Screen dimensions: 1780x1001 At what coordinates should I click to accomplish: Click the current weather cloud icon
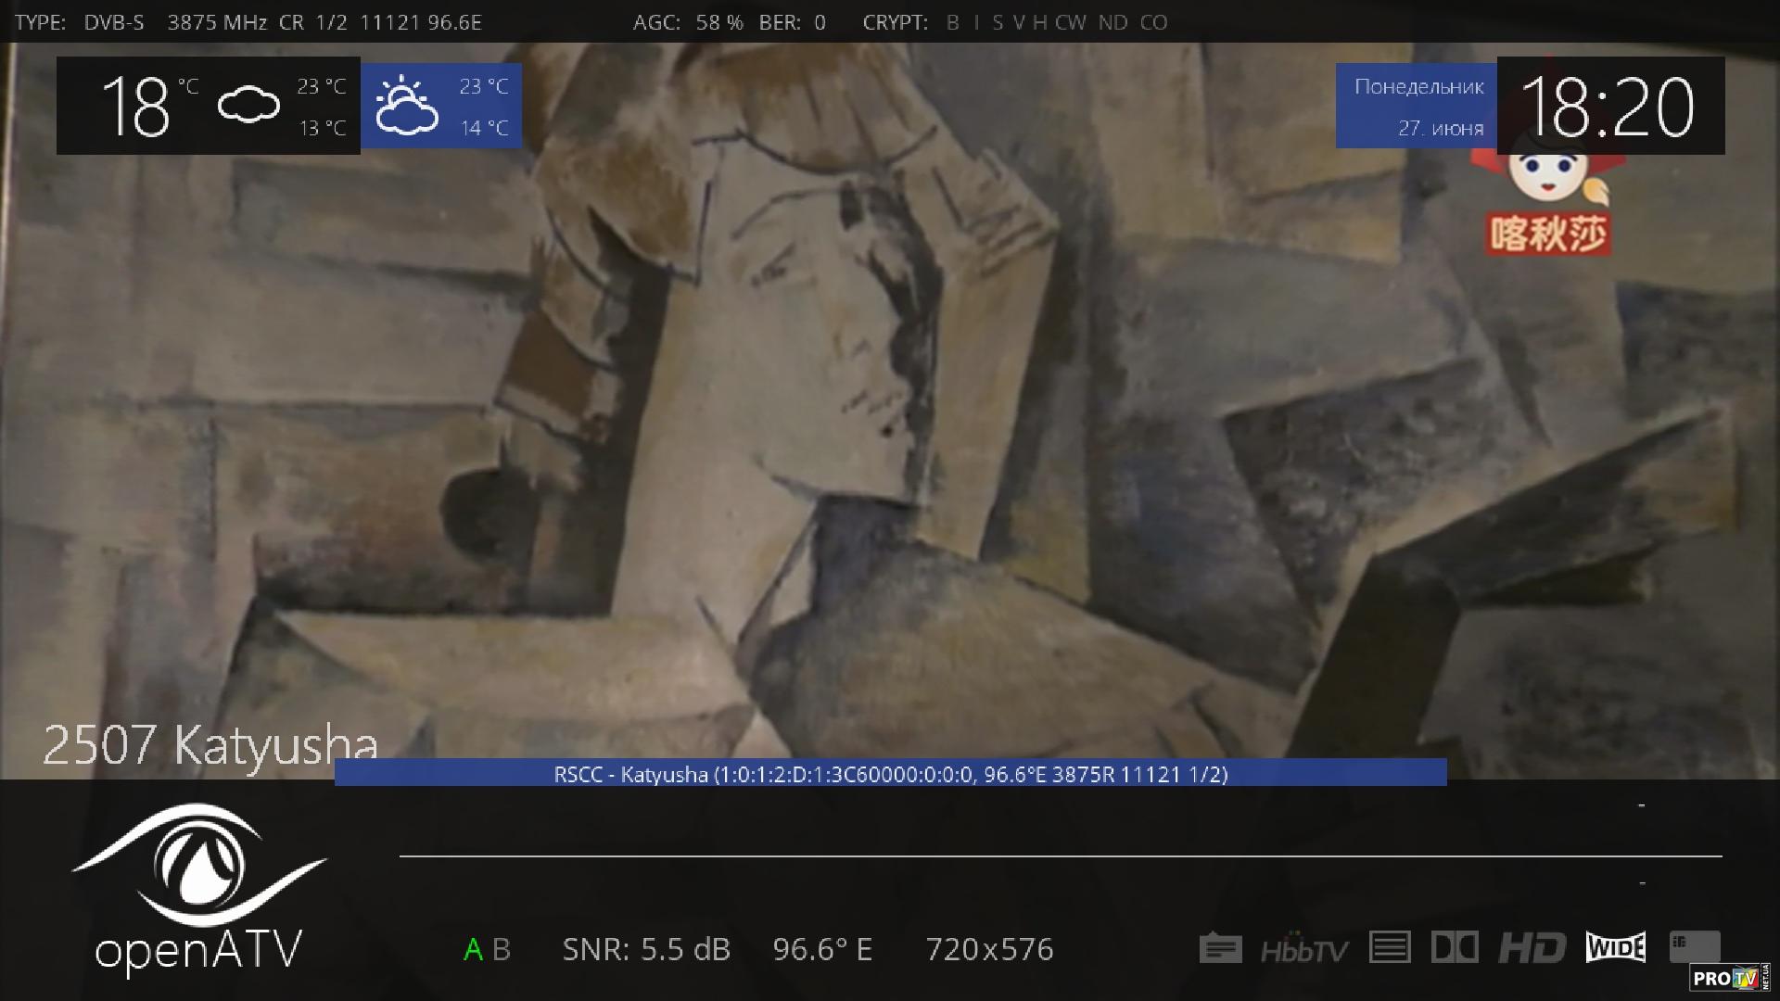point(248,105)
